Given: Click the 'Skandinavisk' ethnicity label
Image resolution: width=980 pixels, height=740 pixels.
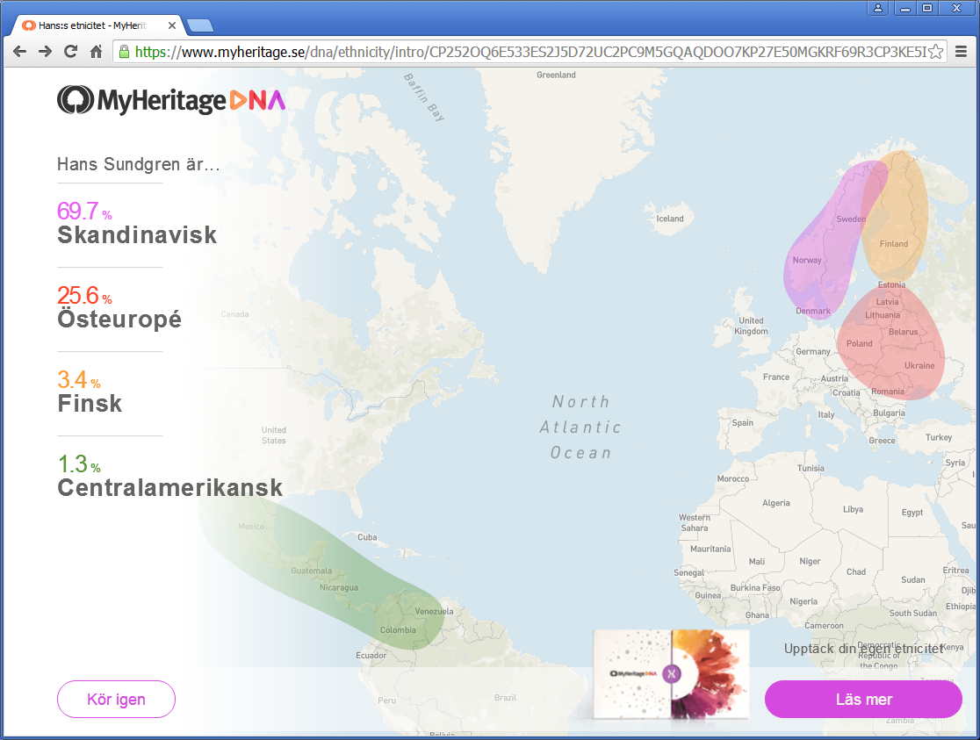Looking at the screenshot, I should point(137,235).
